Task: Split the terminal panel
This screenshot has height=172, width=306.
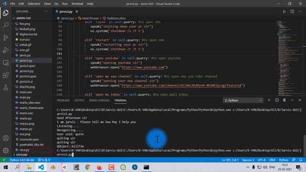Action: [x=277, y=100]
